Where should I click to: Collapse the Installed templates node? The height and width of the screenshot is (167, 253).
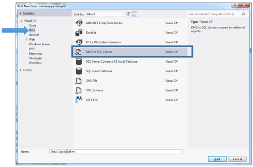(x=21, y=14)
